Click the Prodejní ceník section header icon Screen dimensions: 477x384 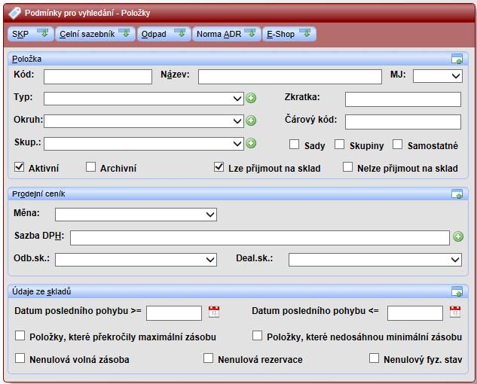tap(457, 194)
